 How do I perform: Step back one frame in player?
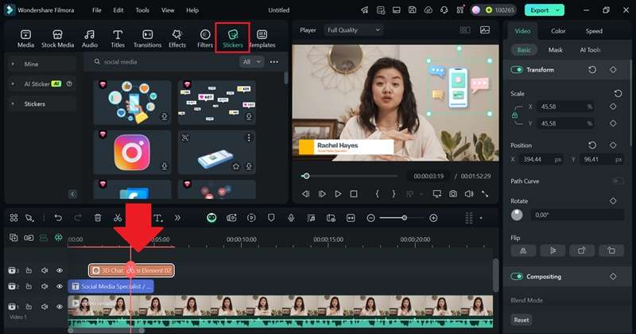tap(306, 194)
